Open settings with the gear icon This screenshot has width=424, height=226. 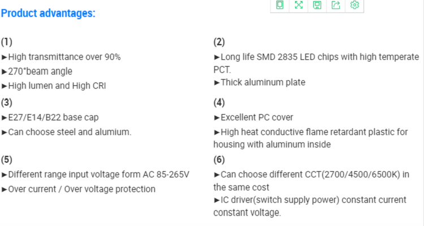pos(354,5)
